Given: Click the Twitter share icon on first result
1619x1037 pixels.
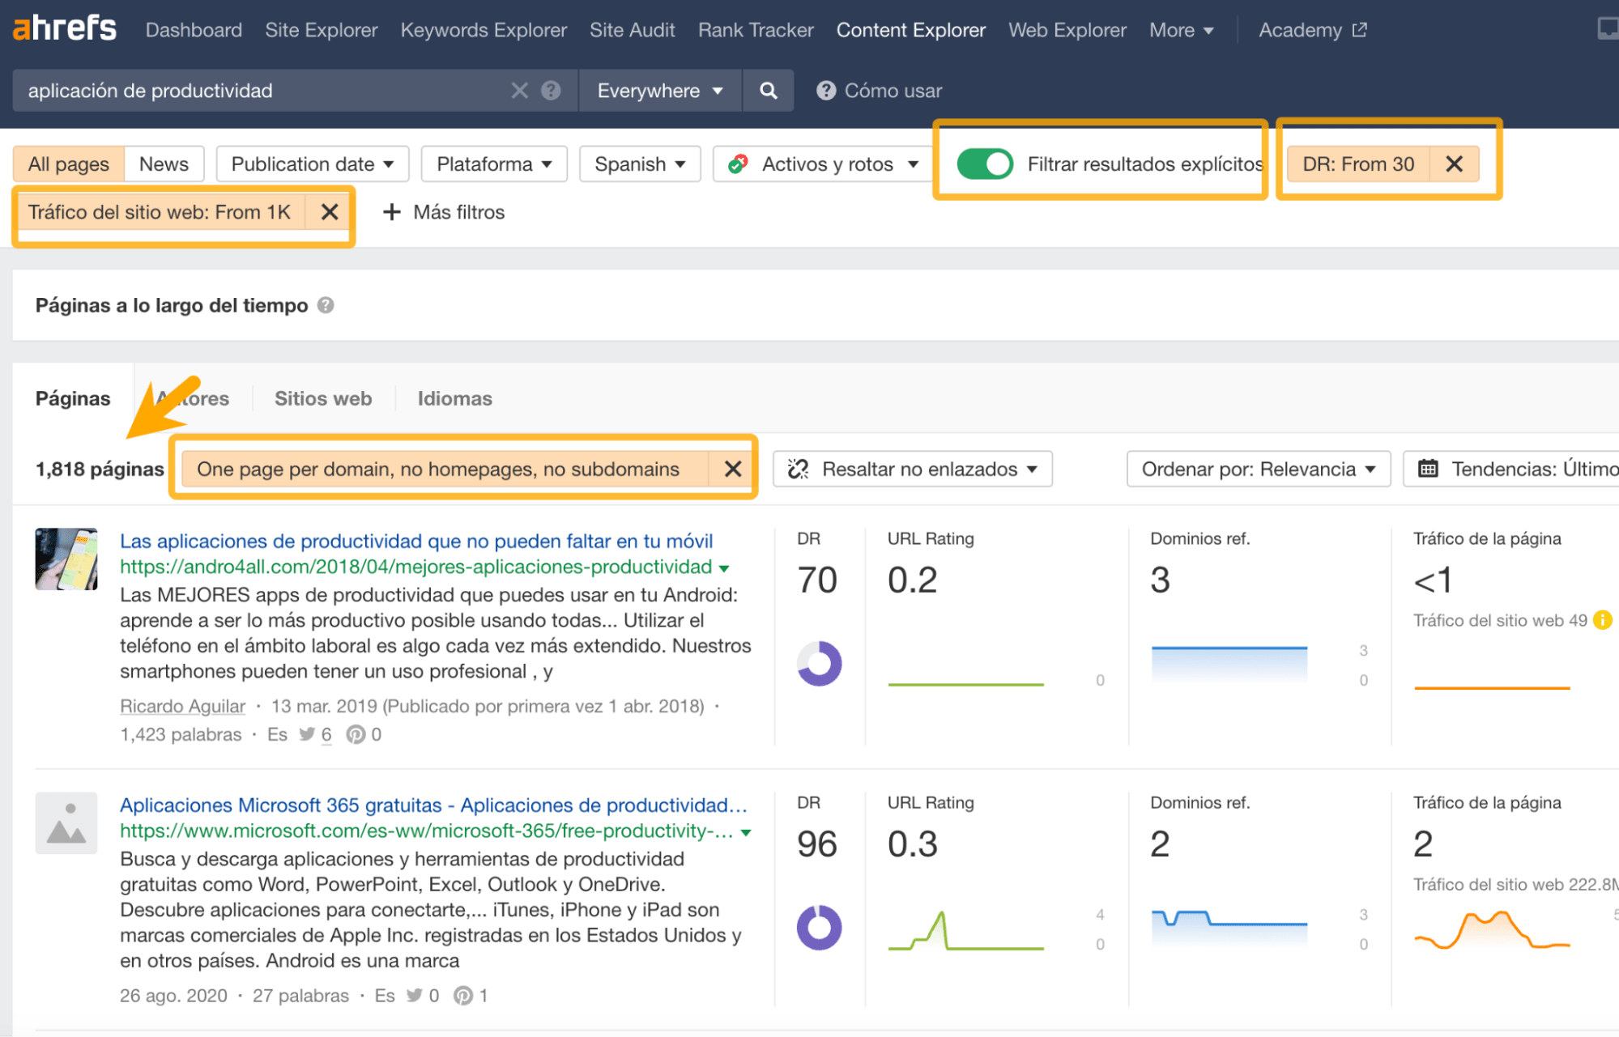Looking at the screenshot, I should [x=307, y=733].
